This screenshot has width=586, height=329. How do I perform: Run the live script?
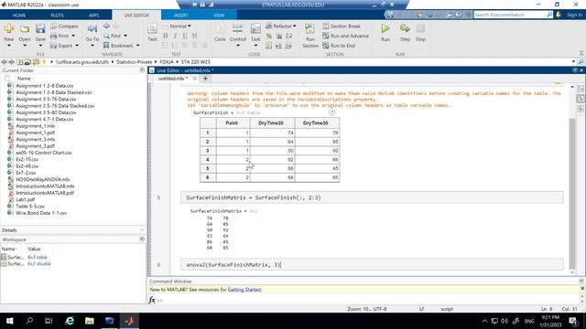coord(385,28)
